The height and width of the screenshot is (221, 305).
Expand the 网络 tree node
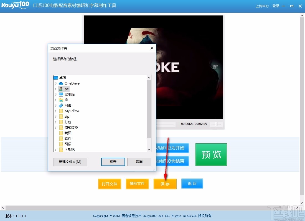56,106
